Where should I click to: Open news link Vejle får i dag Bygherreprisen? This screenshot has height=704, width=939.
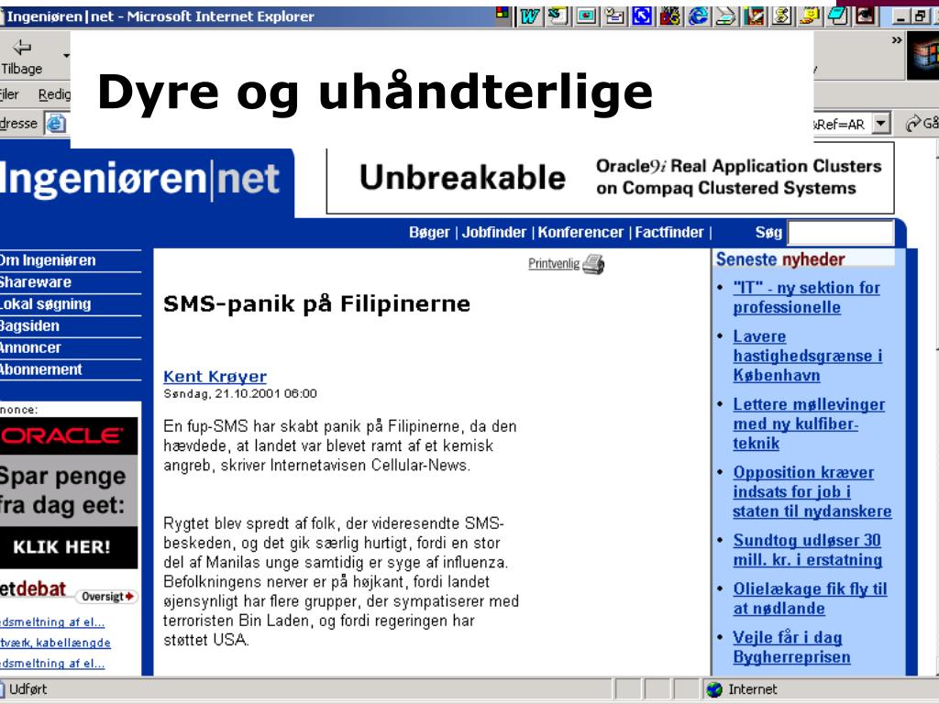791,647
